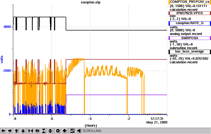The image size is (211, 134).
Task: Click the circle auto-scale toolbar icon
Action: click(x=58, y=131)
